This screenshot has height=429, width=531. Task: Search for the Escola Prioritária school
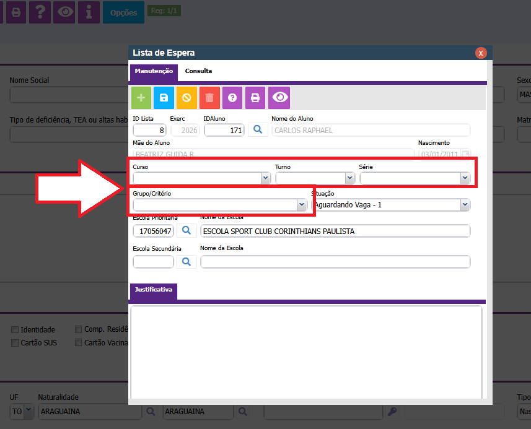[x=186, y=231]
